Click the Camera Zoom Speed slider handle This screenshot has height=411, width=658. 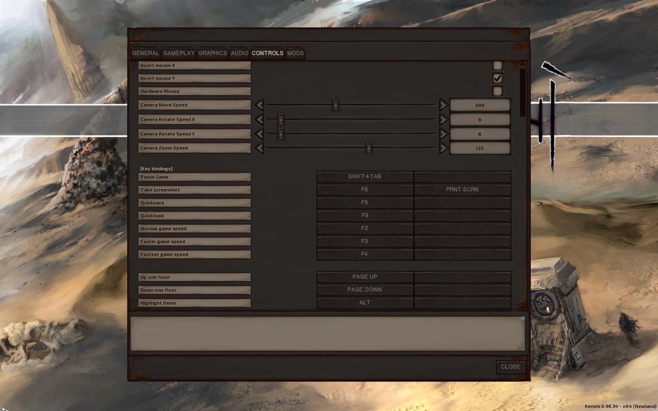[369, 148]
